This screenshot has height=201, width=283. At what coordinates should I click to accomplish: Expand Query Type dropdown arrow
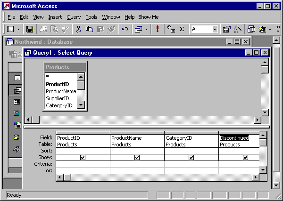point(146,29)
